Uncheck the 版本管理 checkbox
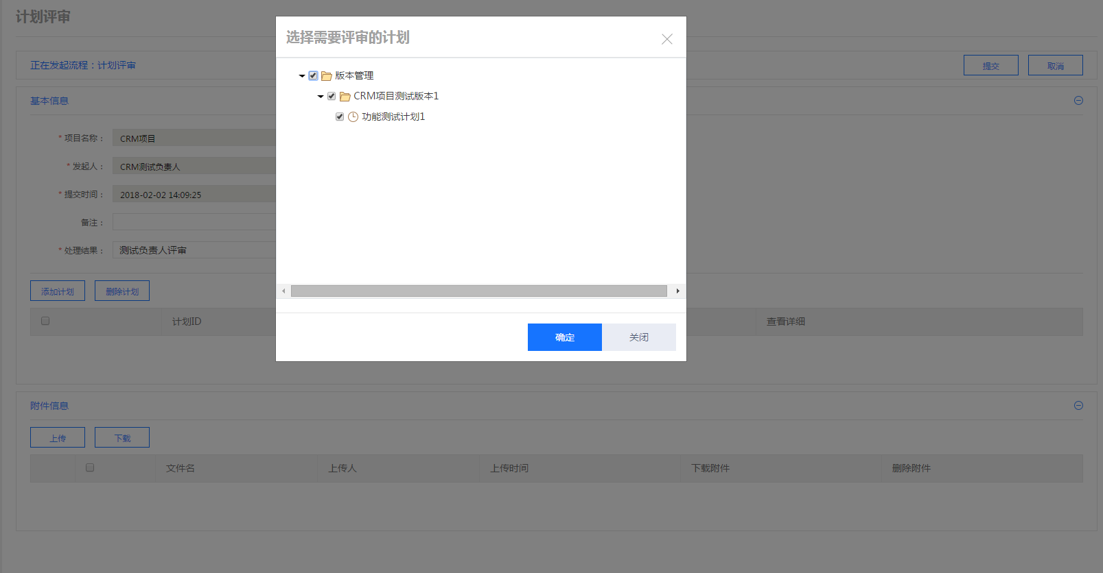This screenshot has height=573, width=1103. pos(313,75)
